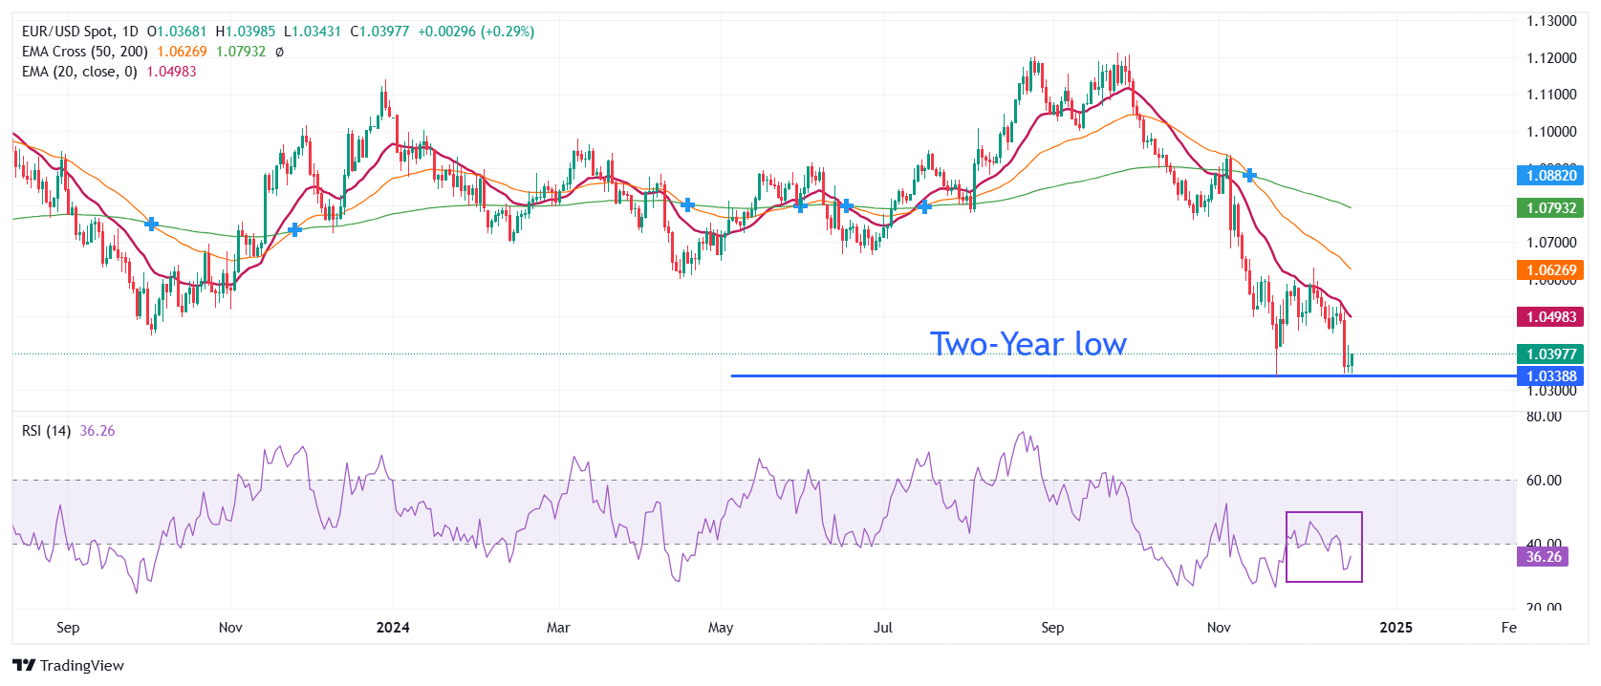Click the 1.03388 horizontal line price label
The width and height of the screenshot is (1601, 686).
pos(1549,376)
